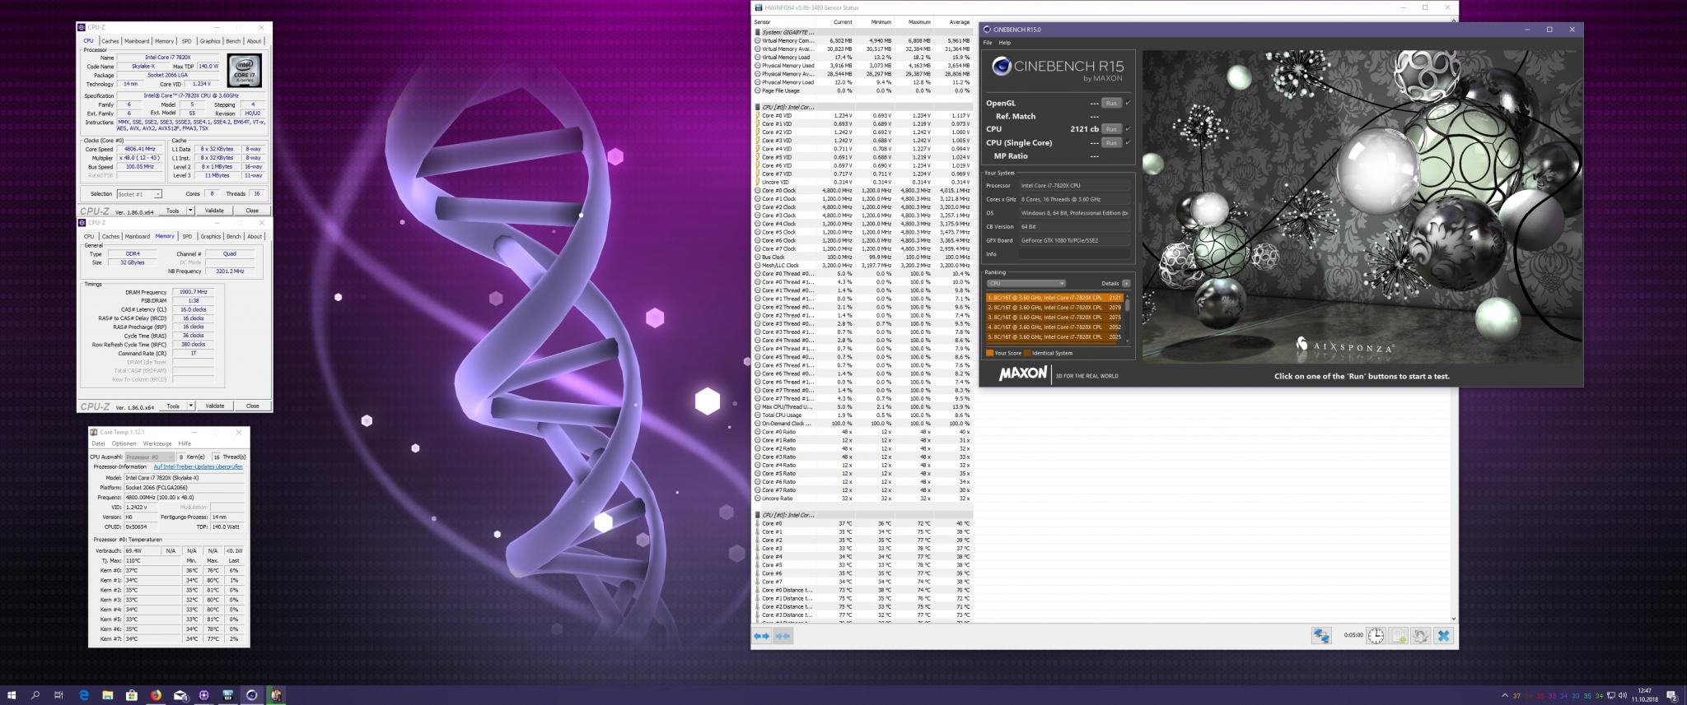Click the network remote sensors icon in HWiNFO

(1321, 636)
